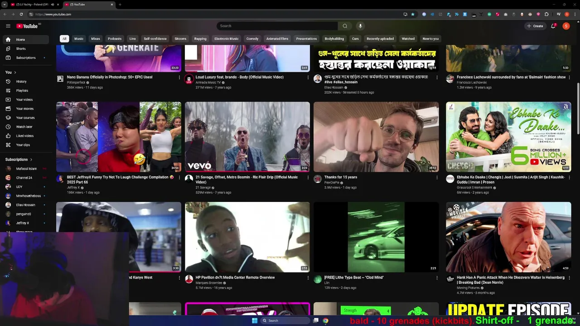
Task: Click the YouTube search input field
Action: (277, 26)
